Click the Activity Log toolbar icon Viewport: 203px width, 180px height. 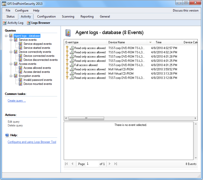click(x=5, y=23)
